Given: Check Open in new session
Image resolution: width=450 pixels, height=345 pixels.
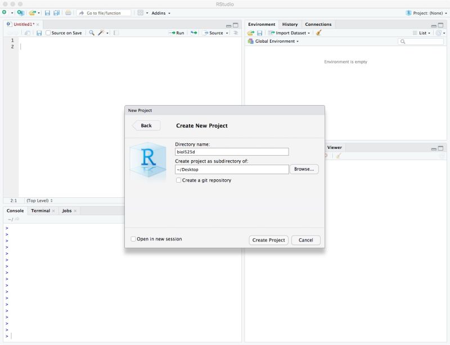Looking at the screenshot, I should pos(134,239).
